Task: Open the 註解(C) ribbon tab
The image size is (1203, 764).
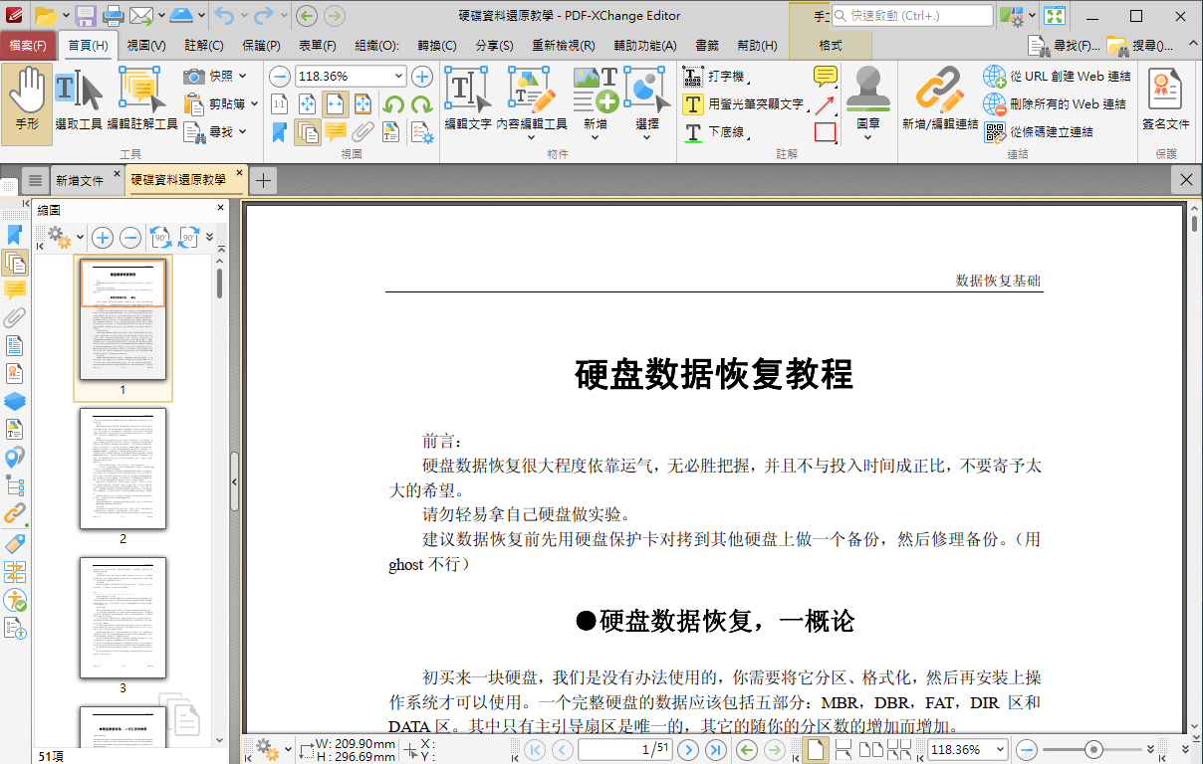Action: tap(204, 46)
